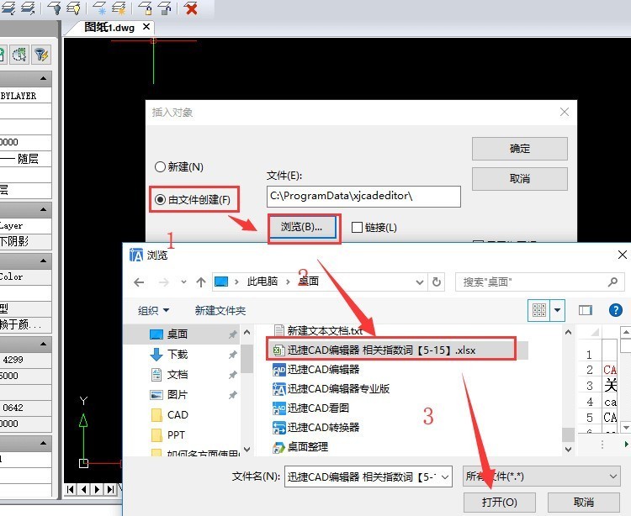The width and height of the screenshot is (631, 516).
Task: Close the 图纸1.dwg tab
Action: click(146, 27)
